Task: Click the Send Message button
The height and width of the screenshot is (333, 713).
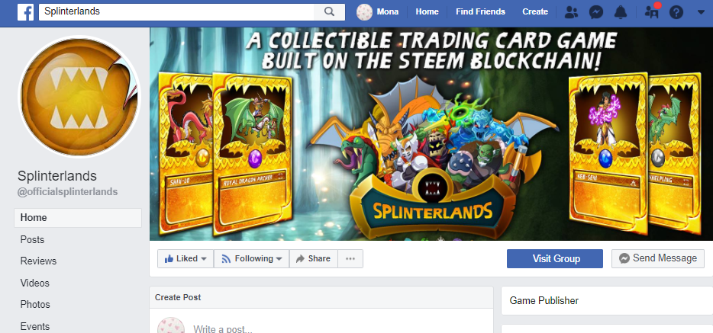Action: point(657,258)
